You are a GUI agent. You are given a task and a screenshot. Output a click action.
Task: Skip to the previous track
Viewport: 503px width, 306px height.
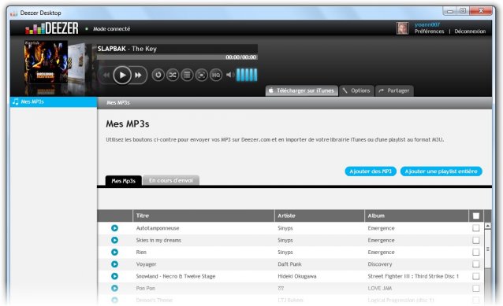point(106,76)
